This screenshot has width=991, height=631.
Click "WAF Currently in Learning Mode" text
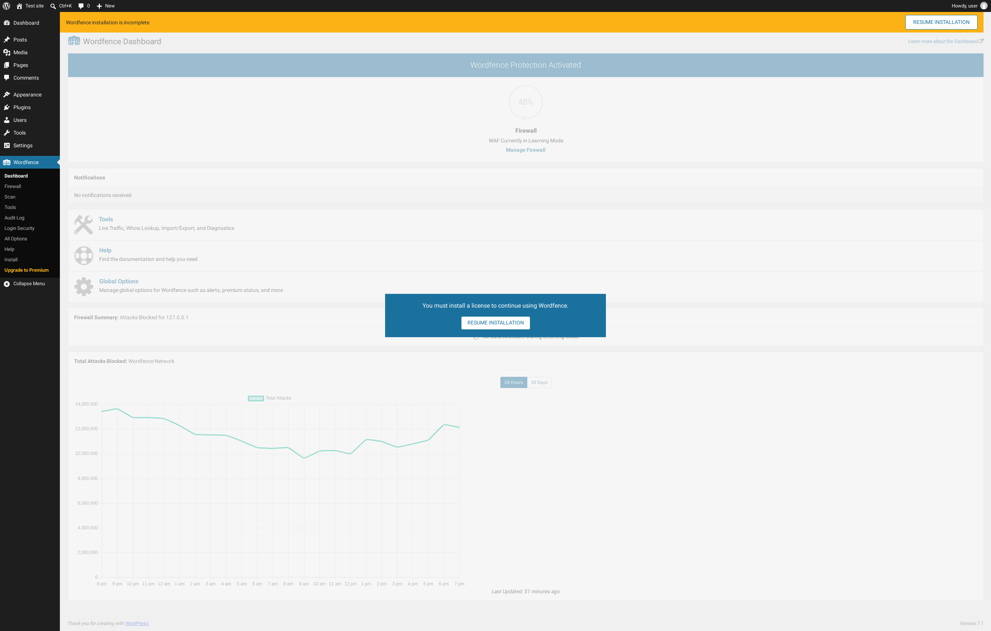(x=525, y=141)
